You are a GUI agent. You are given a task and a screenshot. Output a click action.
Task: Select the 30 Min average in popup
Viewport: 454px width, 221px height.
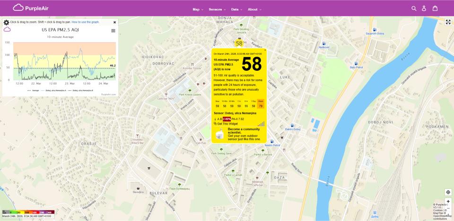[232, 104]
